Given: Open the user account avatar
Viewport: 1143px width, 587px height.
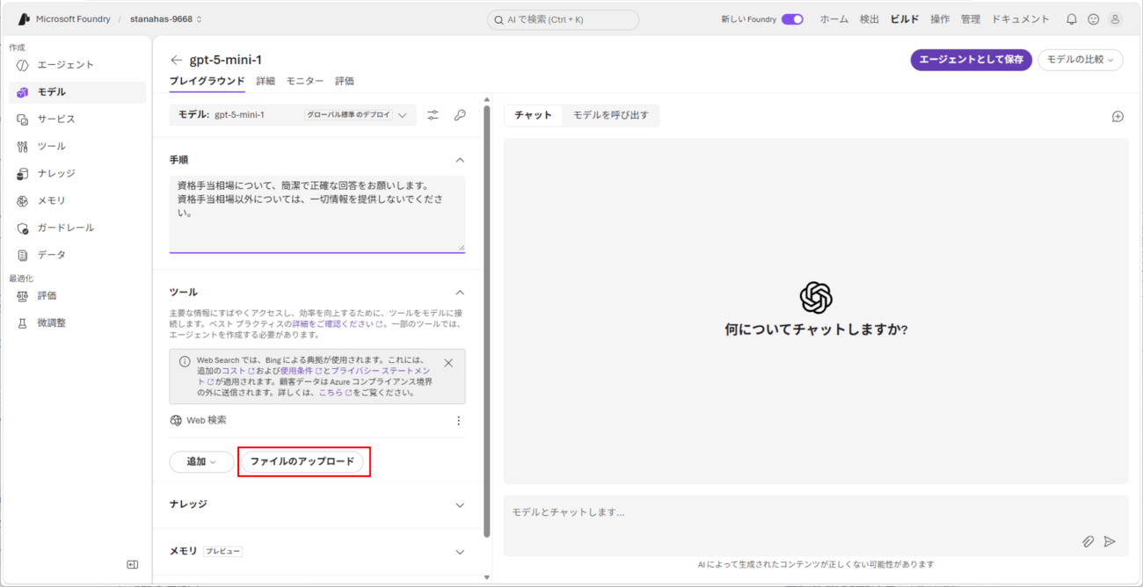Looking at the screenshot, I should [1115, 19].
